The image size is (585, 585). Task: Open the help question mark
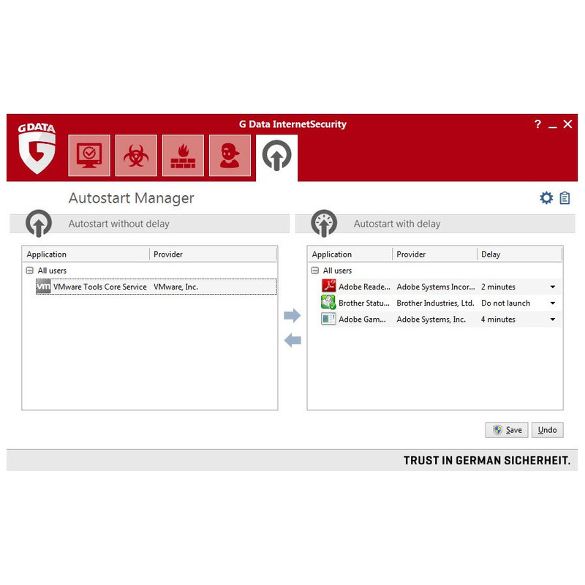(537, 124)
